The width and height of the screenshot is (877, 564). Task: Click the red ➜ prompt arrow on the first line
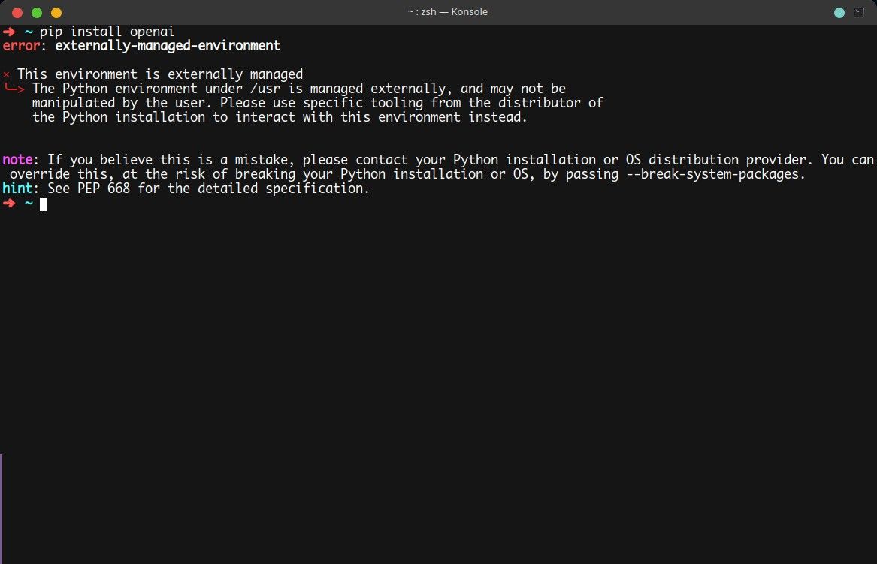pos(9,32)
